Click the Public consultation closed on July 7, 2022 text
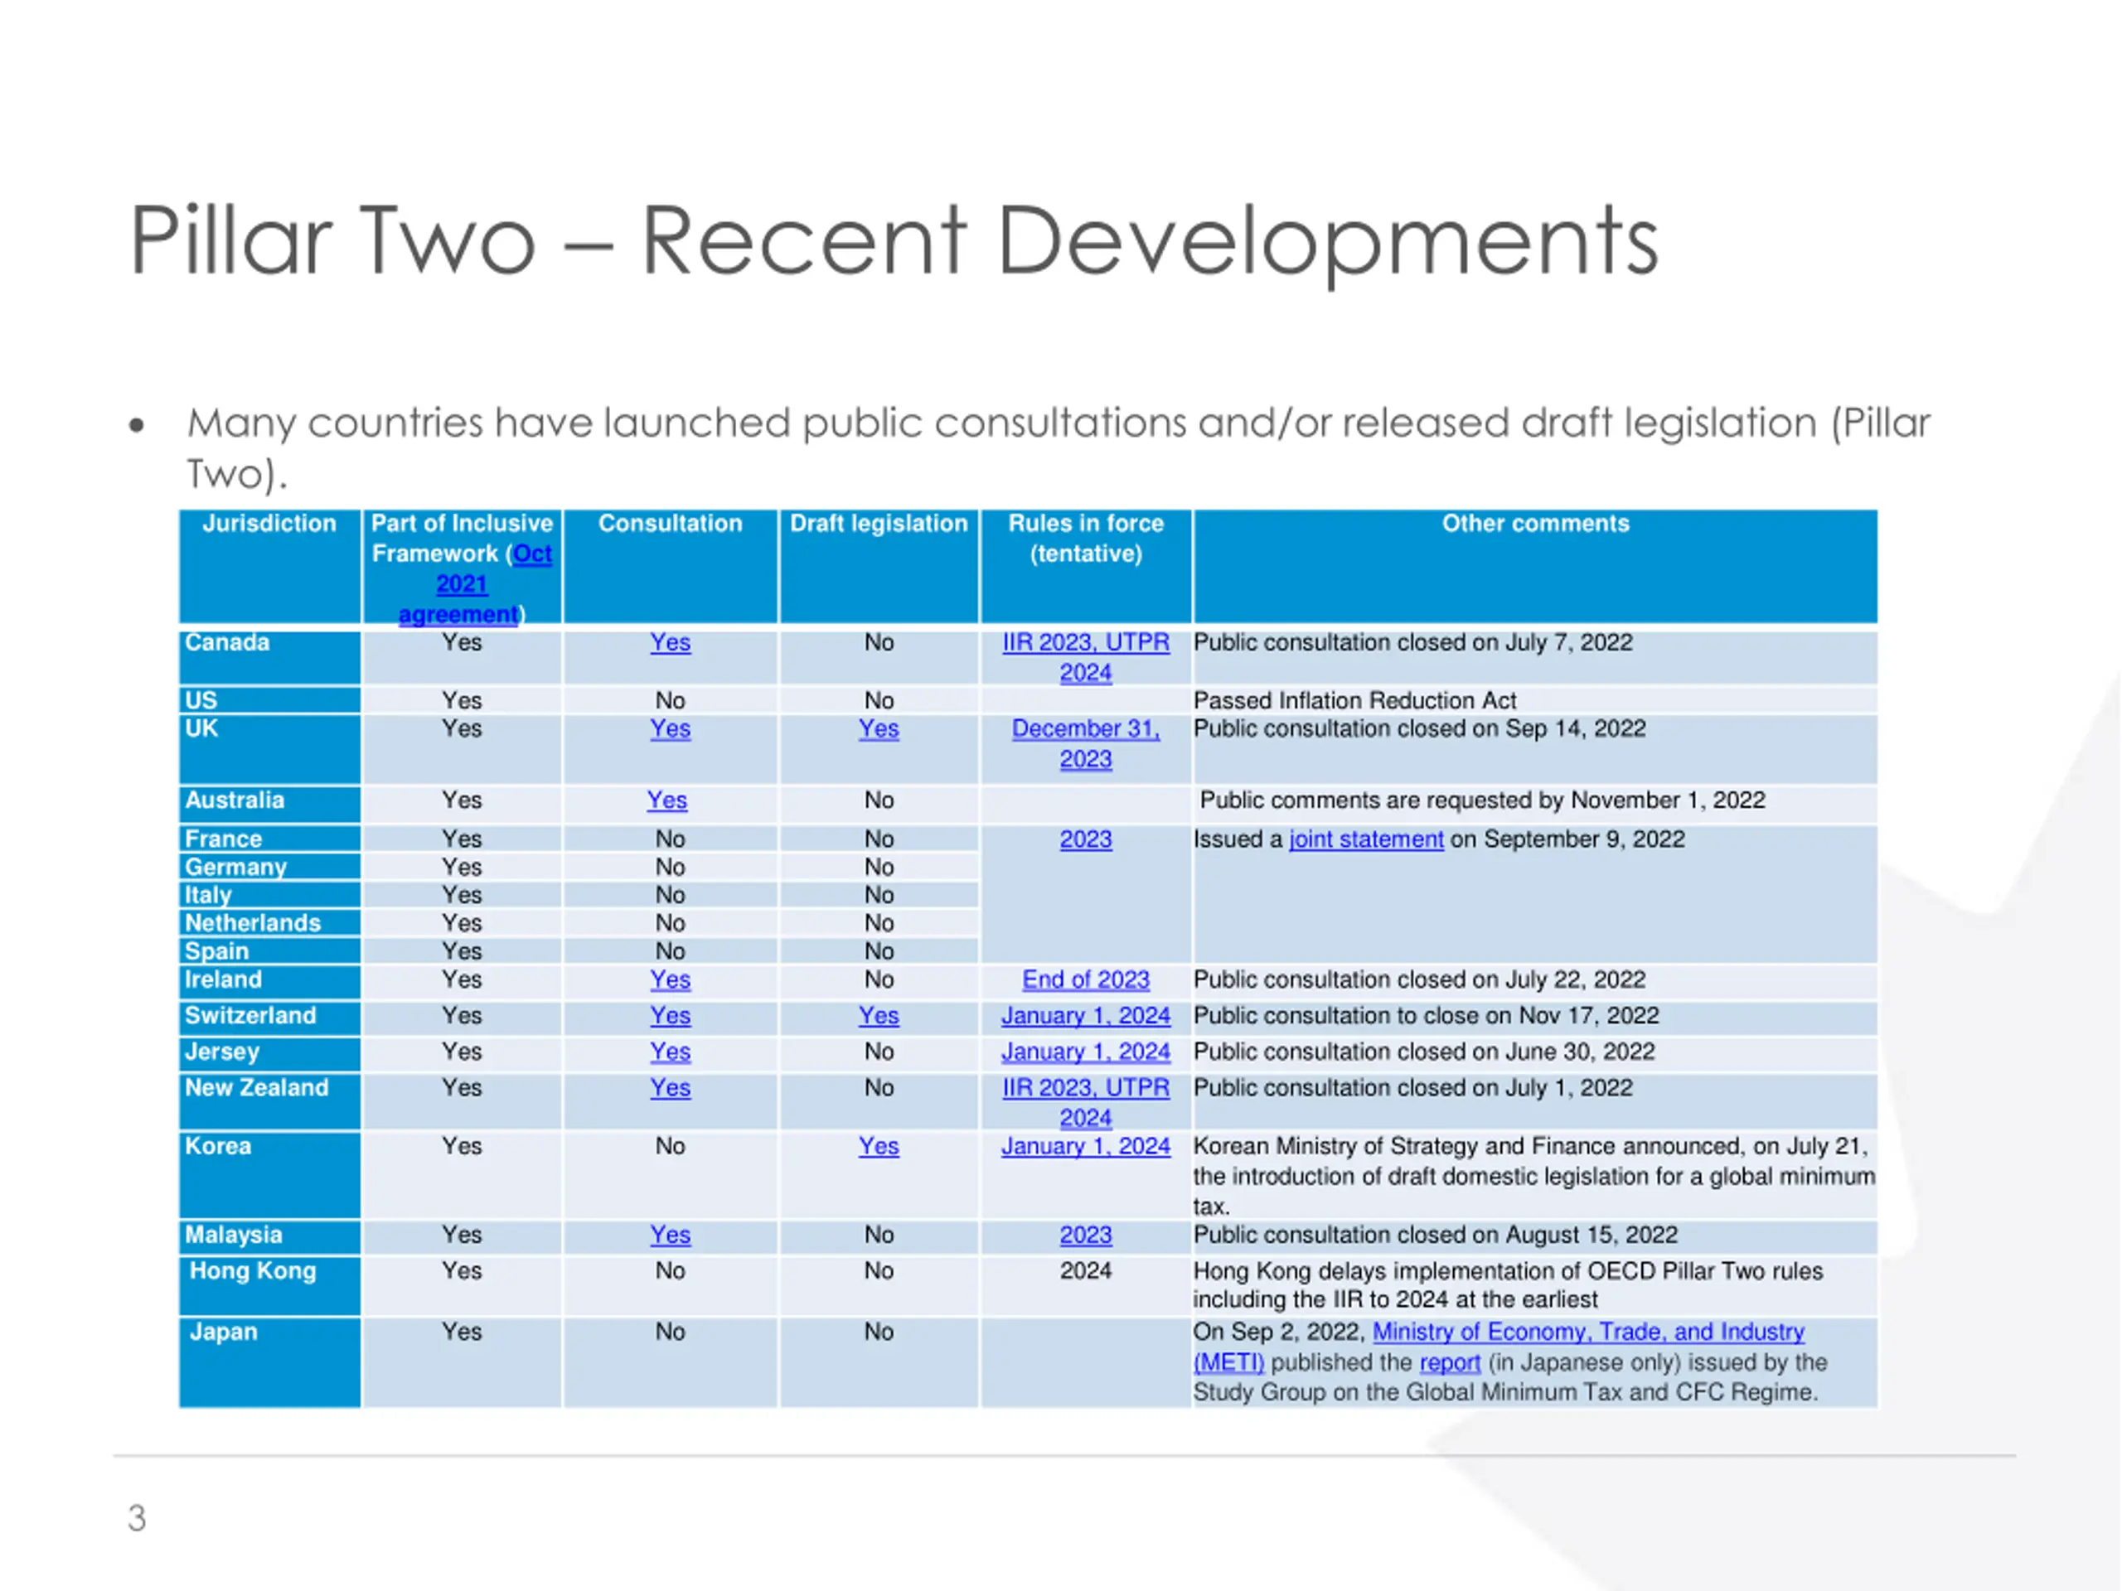 [1412, 642]
